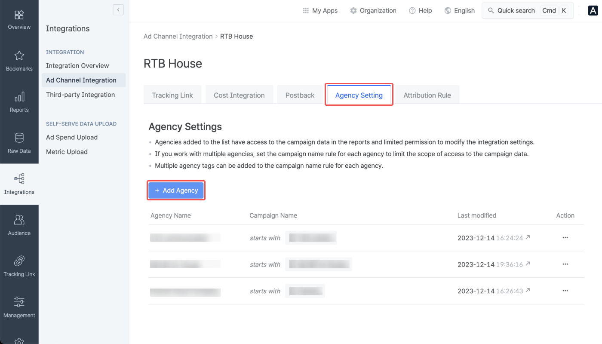Click the Add Agency button
This screenshot has height=344, width=602.
176,190
